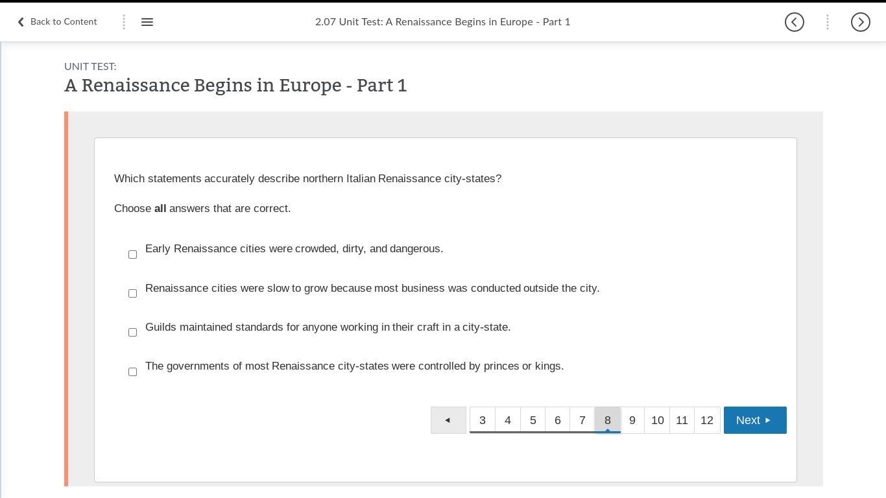Click the Next button
Viewport: 886px width, 498px height.
(x=755, y=420)
